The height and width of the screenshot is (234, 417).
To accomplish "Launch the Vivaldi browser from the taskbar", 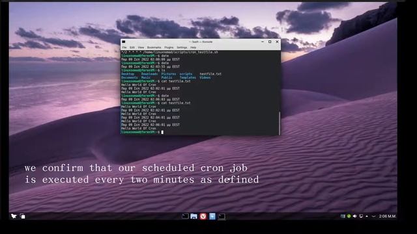I will tap(203, 216).
